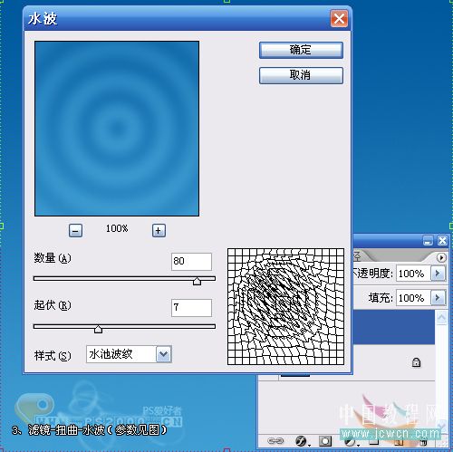Click the add layer mask icon

click(325, 441)
